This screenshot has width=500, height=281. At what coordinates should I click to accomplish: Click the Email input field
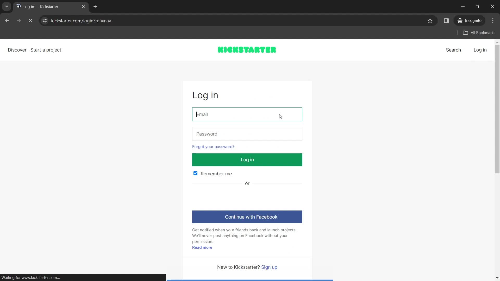247,114
